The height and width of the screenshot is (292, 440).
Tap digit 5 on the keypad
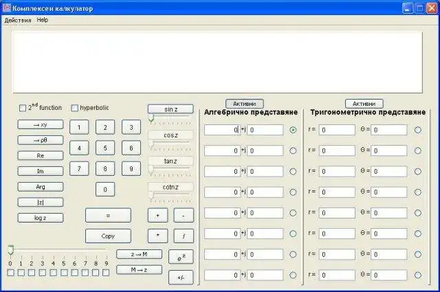click(105, 148)
